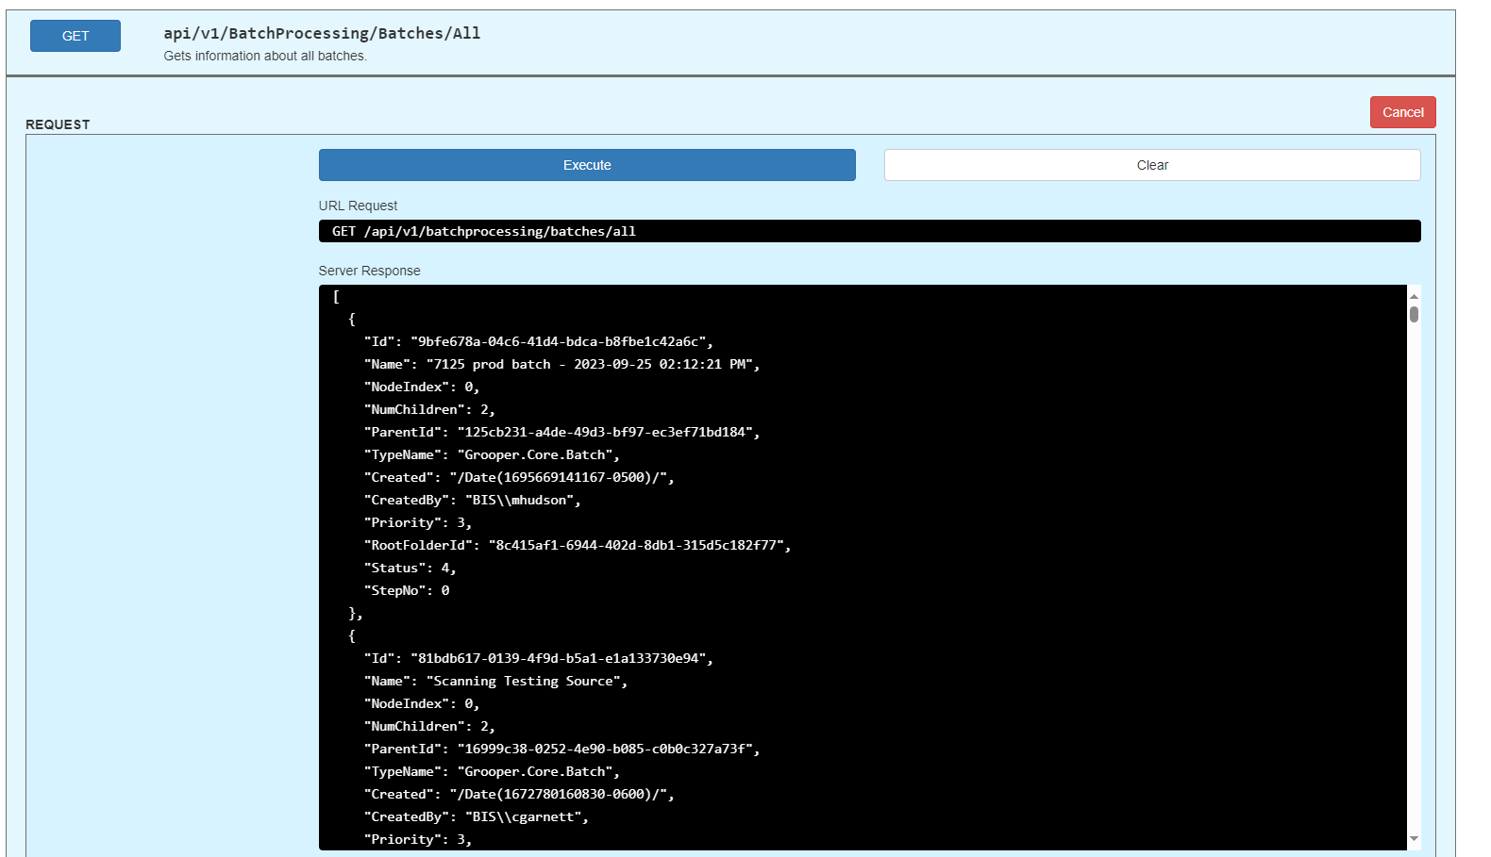Click the '7125 prod batch' Name line
1491x857 pixels.
tap(561, 364)
